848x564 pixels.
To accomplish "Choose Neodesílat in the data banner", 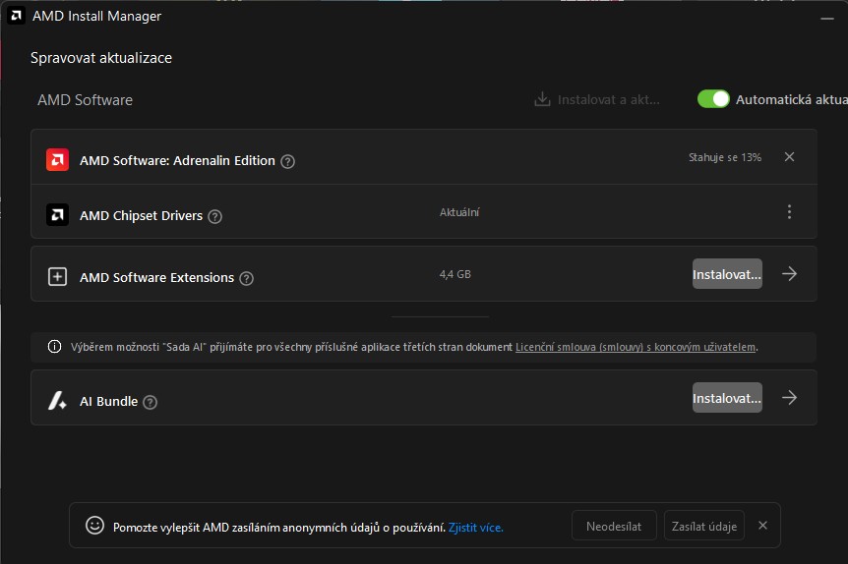I will (614, 526).
